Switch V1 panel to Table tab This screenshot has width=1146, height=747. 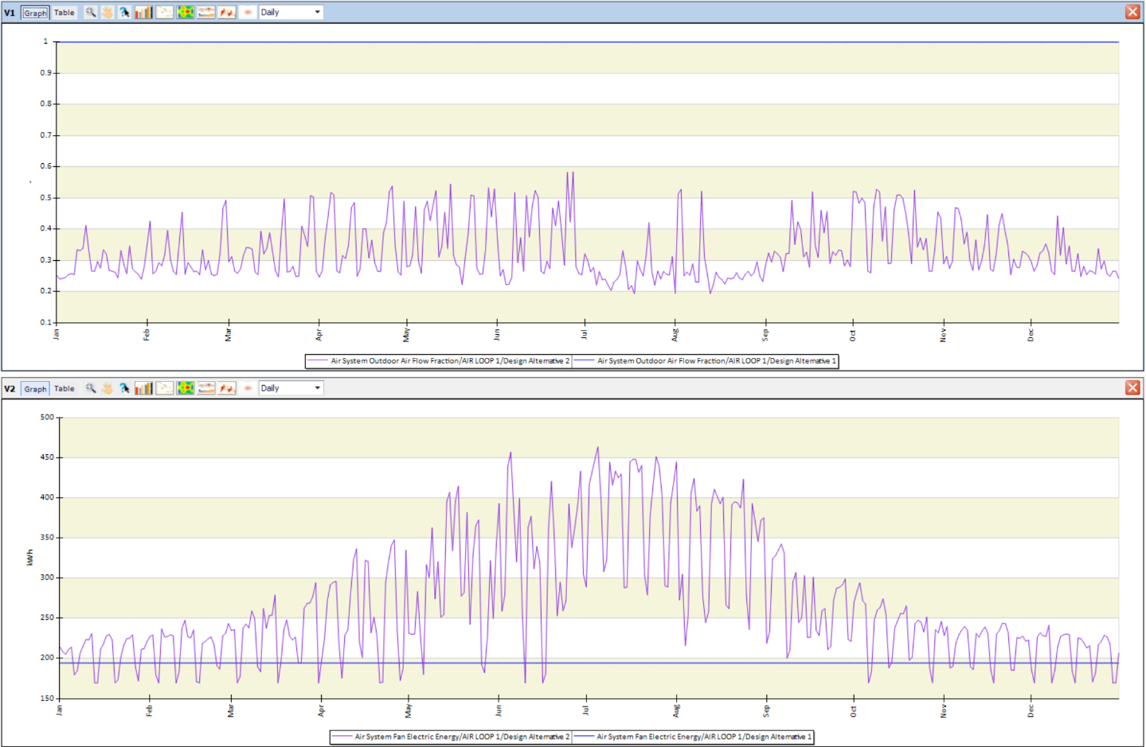click(x=65, y=13)
